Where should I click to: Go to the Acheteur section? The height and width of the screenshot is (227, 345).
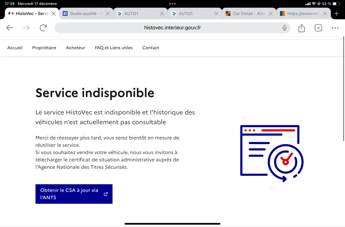click(x=75, y=48)
